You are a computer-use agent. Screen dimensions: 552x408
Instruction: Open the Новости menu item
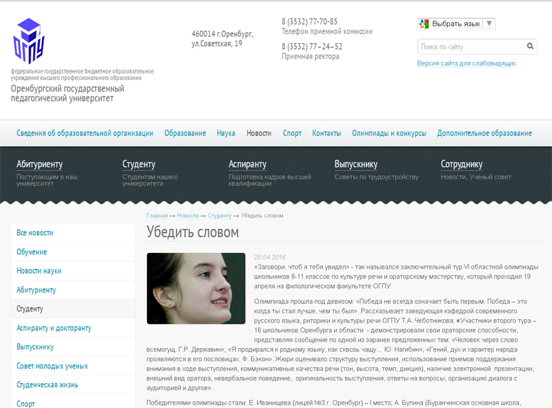coord(259,133)
